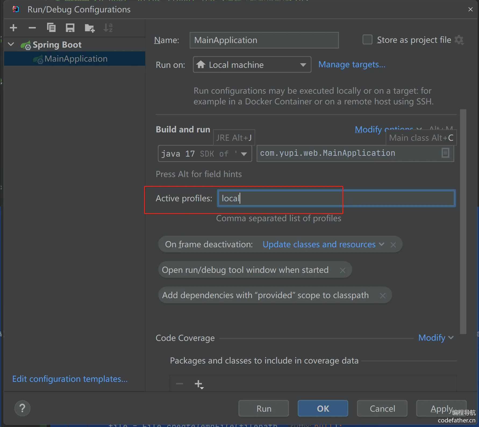Open the java 17 SDK dropdown
Image resolution: width=479 pixels, height=427 pixels.
(205, 154)
